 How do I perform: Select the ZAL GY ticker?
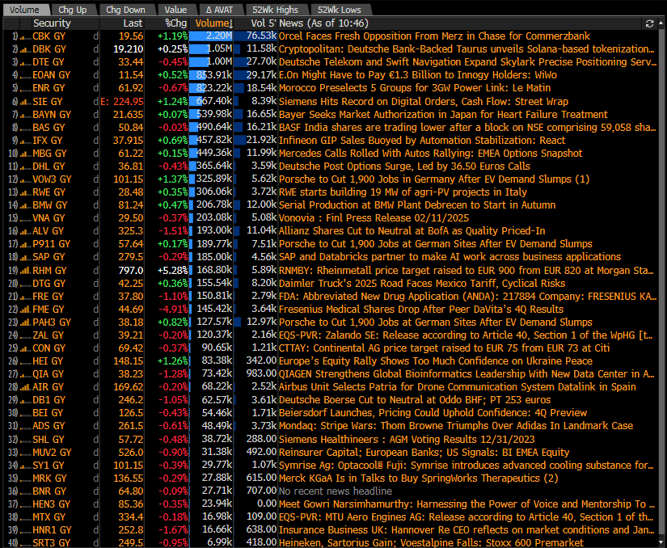point(49,335)
